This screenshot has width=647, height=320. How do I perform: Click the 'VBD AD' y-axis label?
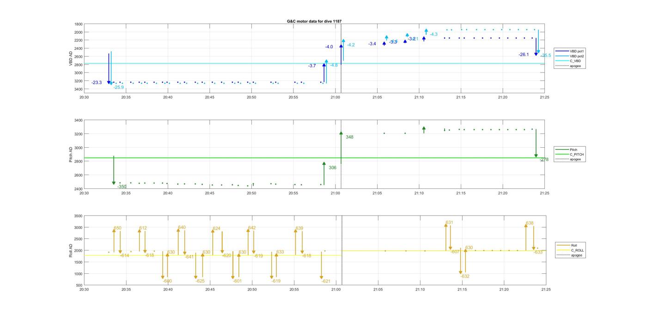pos(71,58)
